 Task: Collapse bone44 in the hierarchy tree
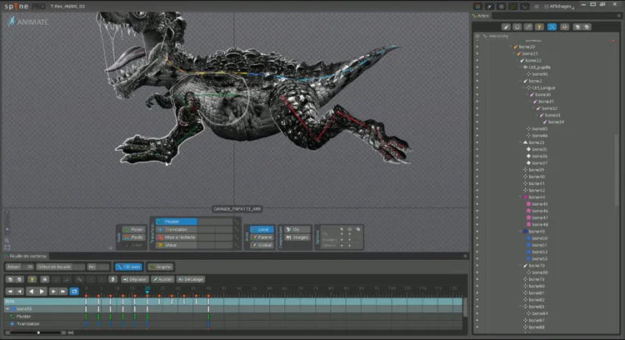(x=521, y=197)
